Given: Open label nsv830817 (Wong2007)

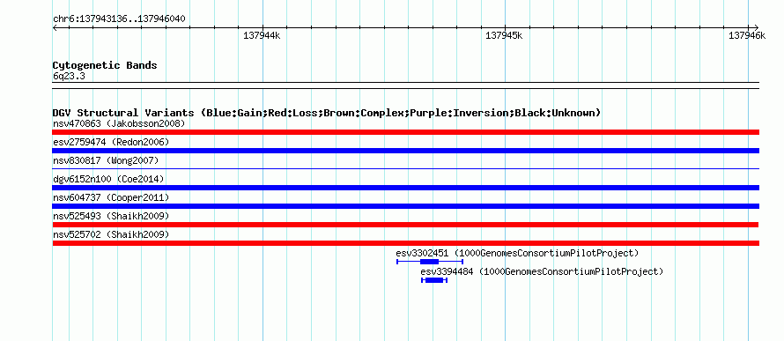Looking at the screenshot, I should click(x=106, y=160).
